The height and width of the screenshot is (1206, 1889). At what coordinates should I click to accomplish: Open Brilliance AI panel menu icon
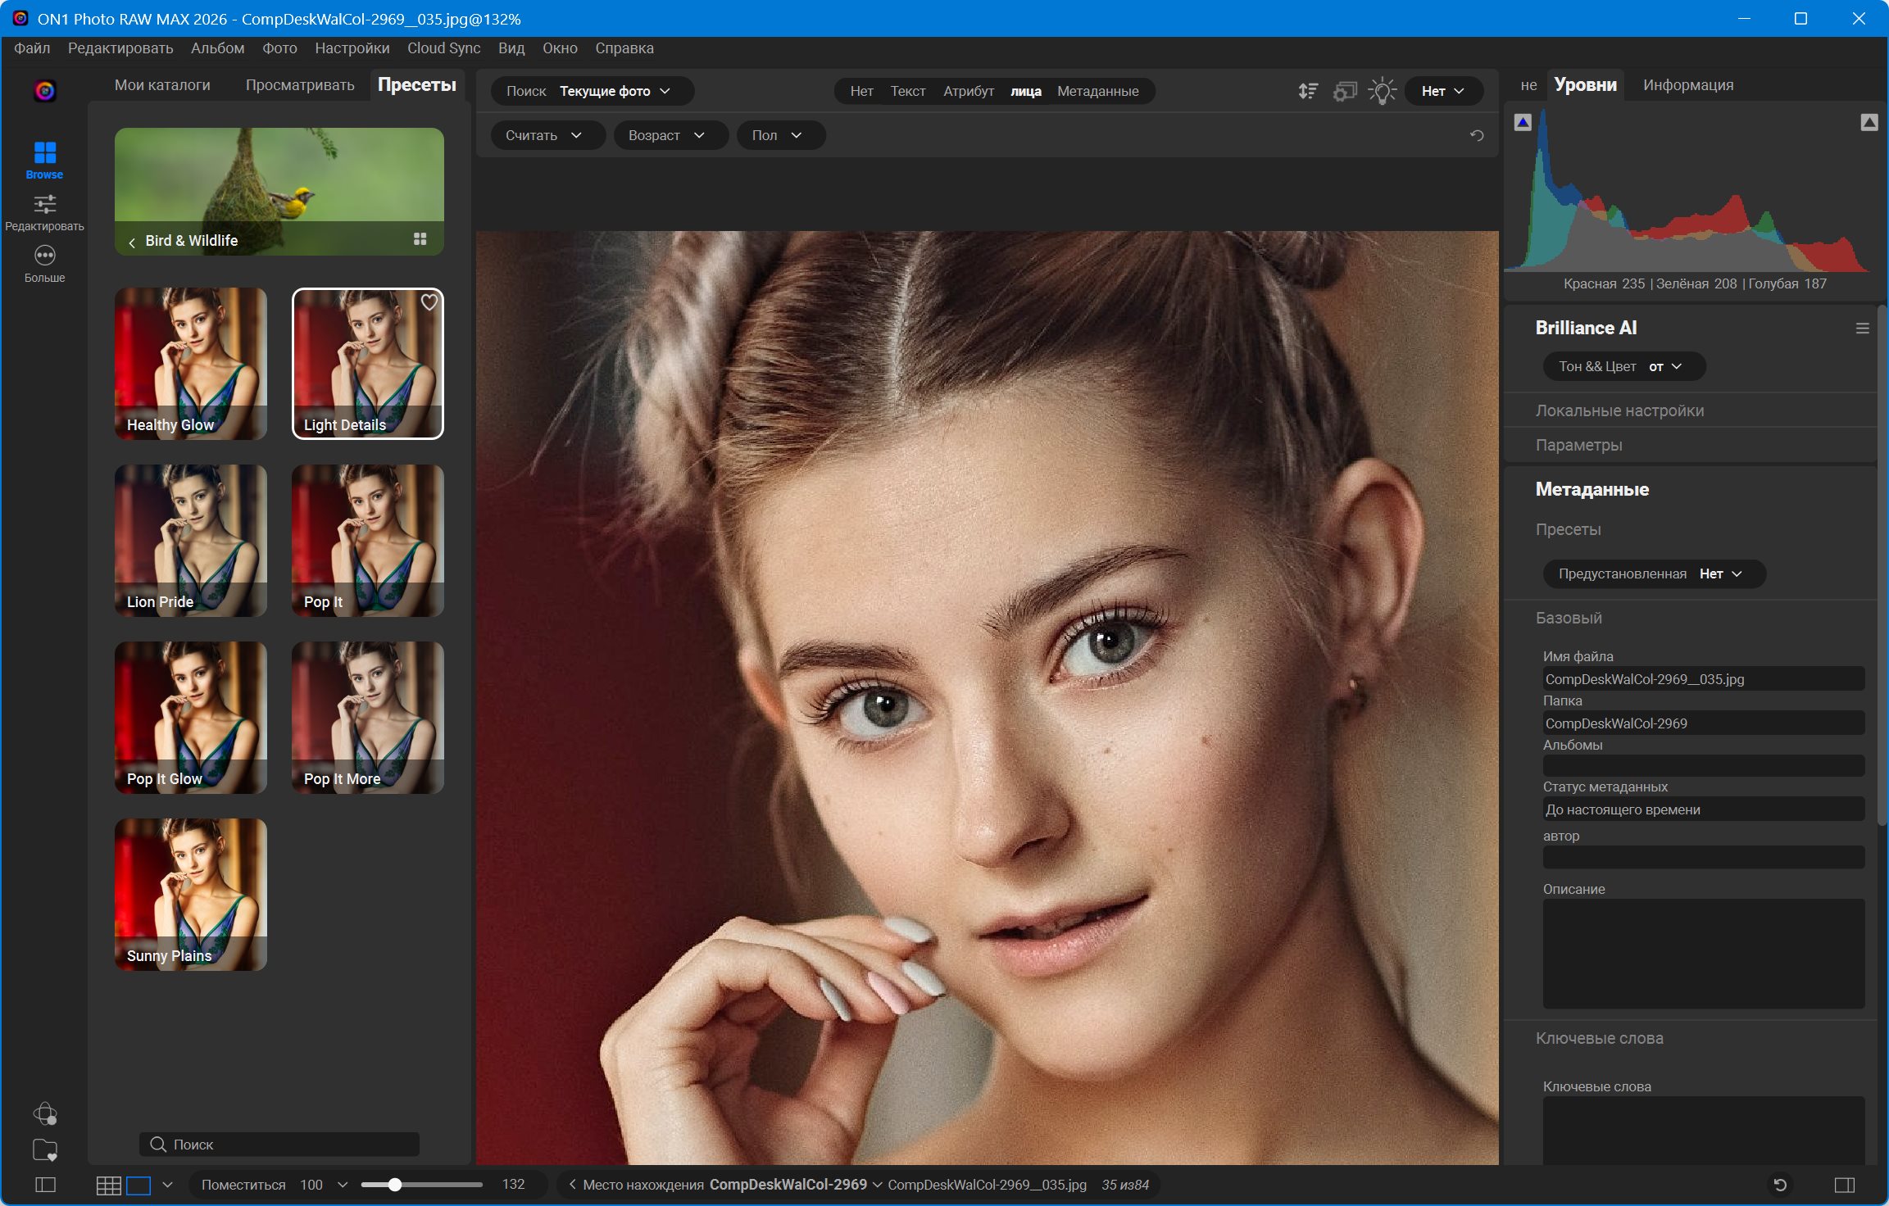tap(1862, 329)
